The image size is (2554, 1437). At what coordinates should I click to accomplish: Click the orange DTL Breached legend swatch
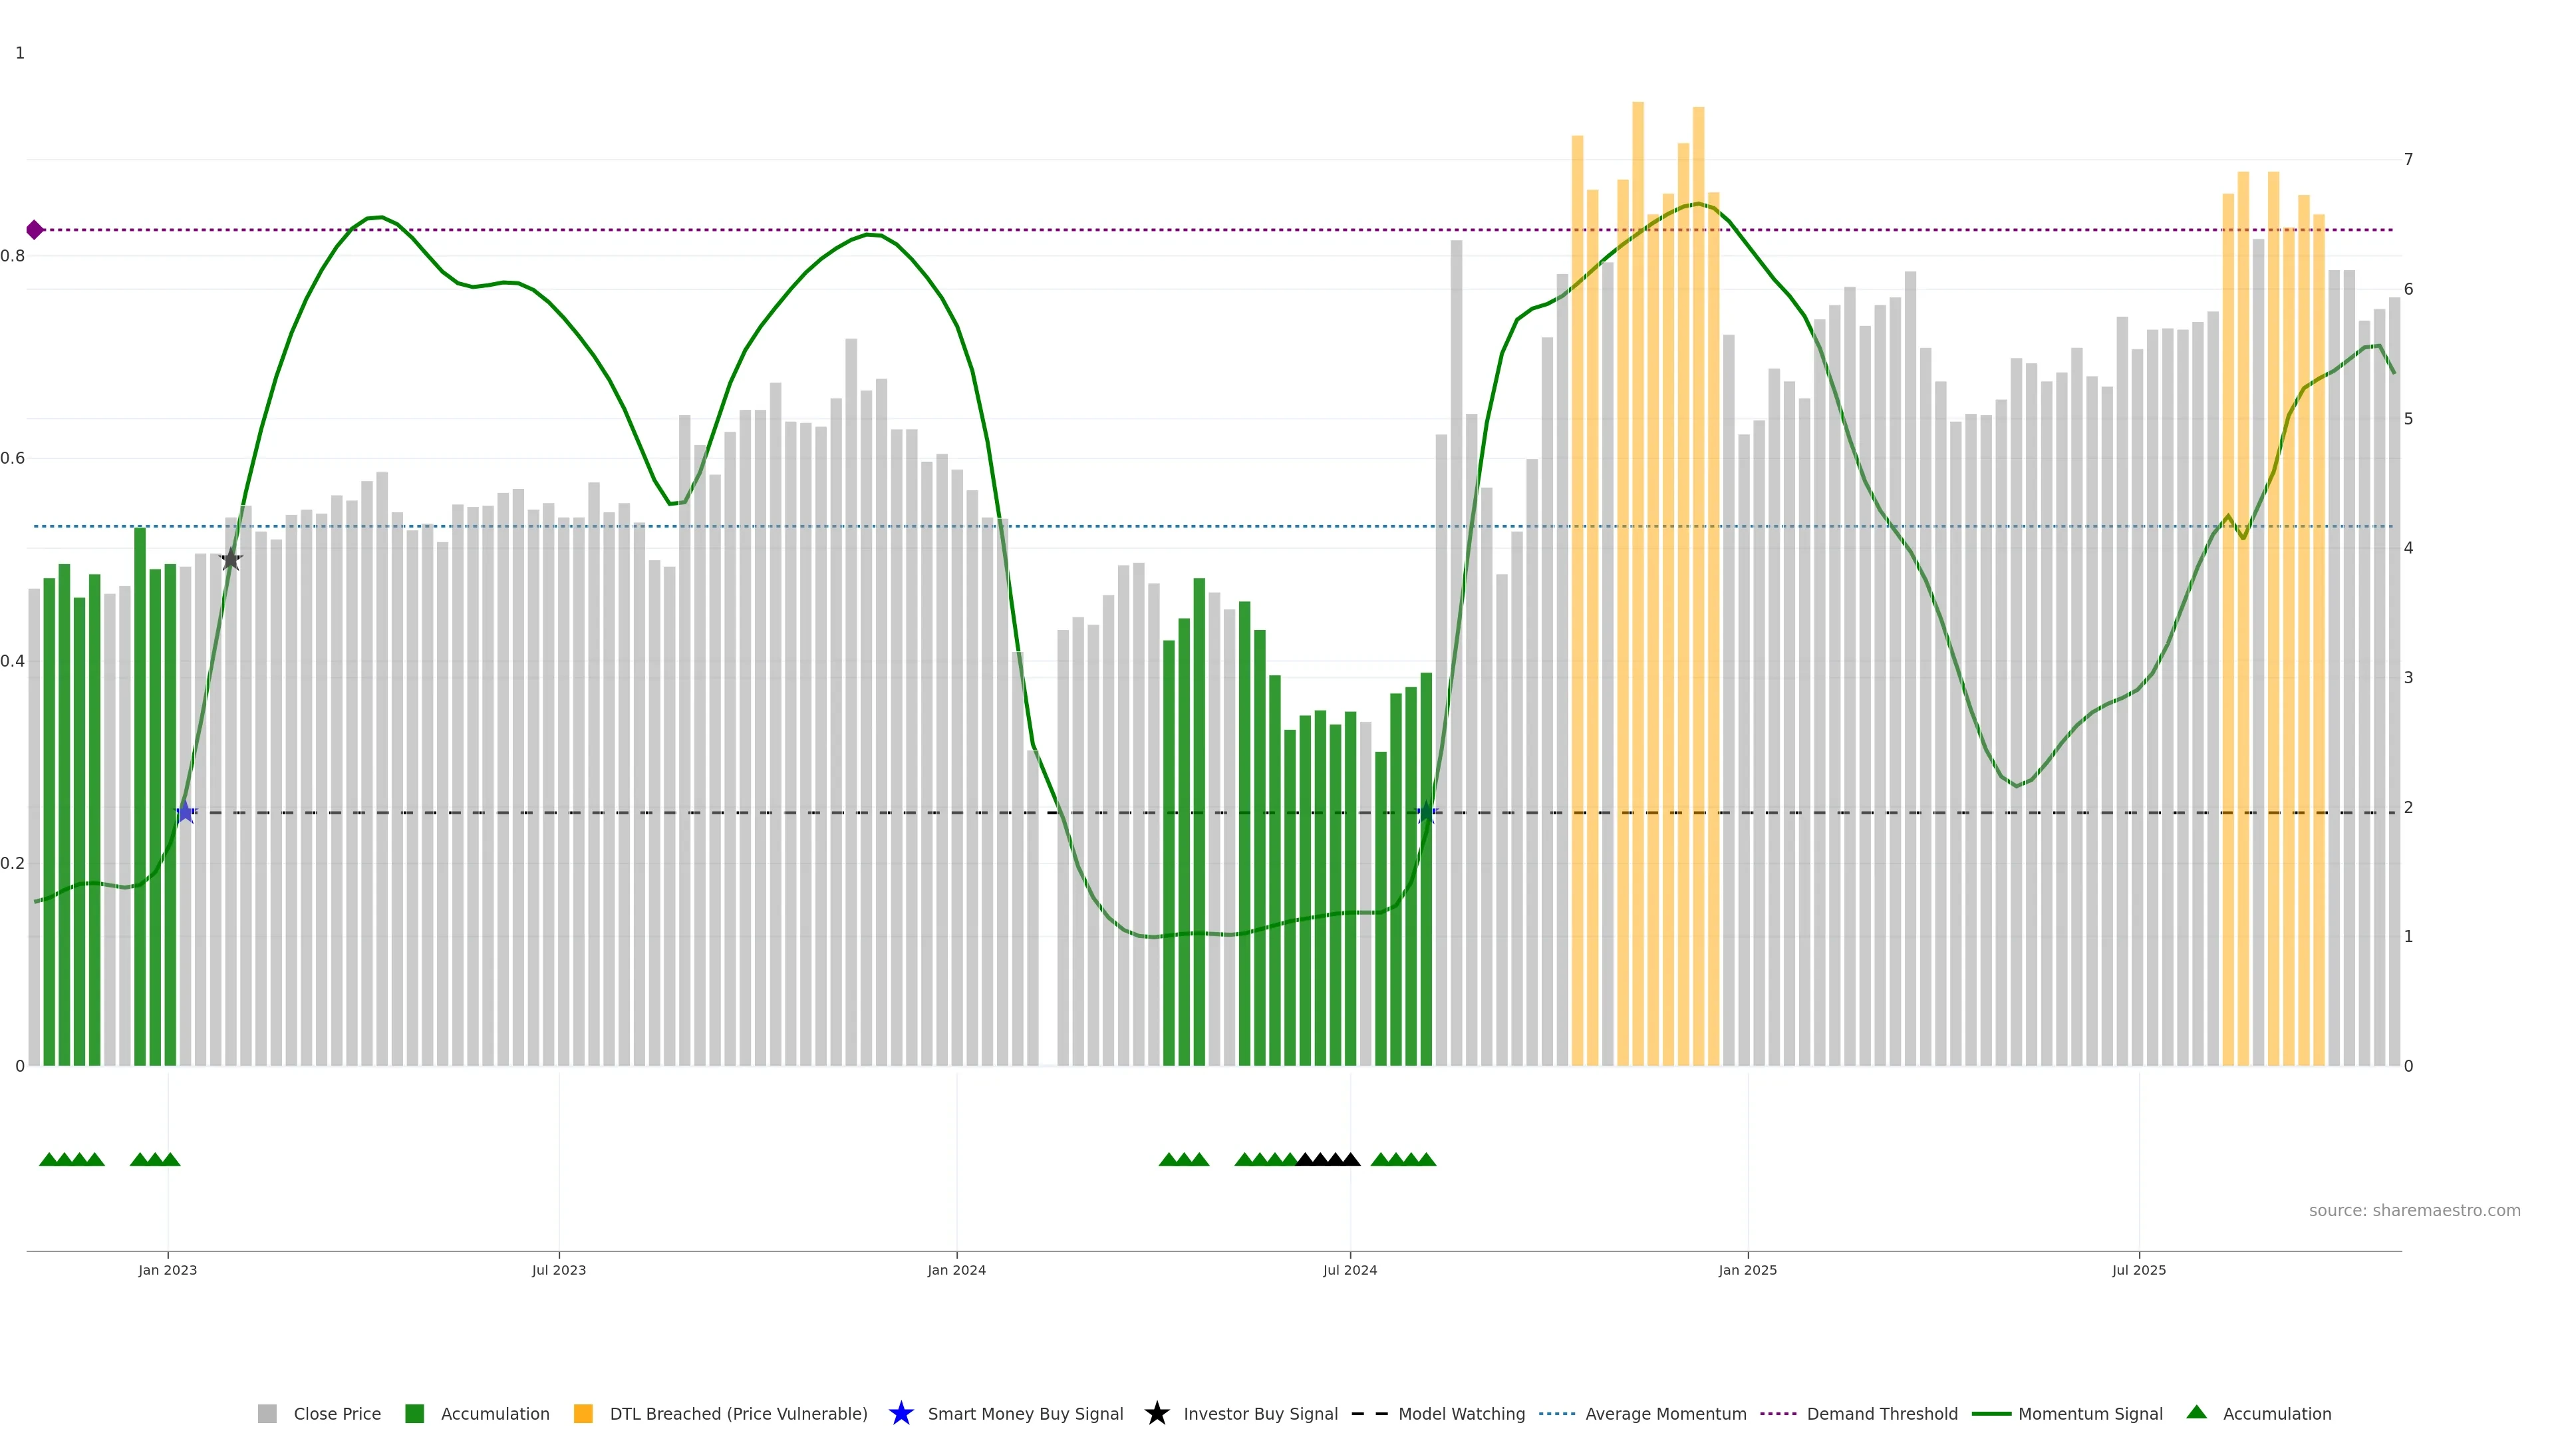tap(583, 1413)
